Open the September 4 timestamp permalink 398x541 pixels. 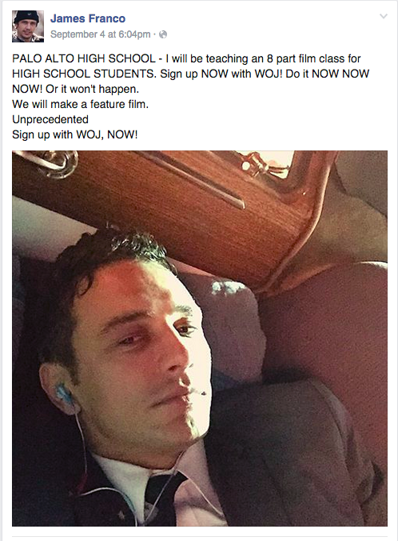pos(100,34)
